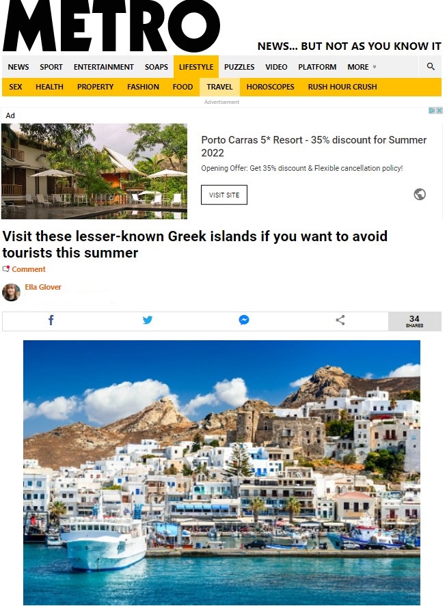Open the LIFESTYLE tab

[196, 67]
